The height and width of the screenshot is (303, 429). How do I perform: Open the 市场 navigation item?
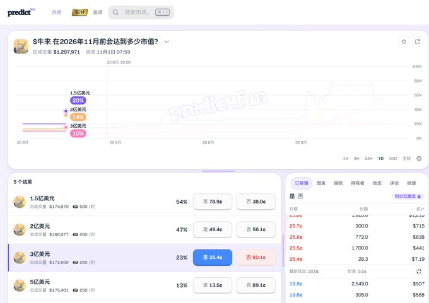click(x=56, y=13)
